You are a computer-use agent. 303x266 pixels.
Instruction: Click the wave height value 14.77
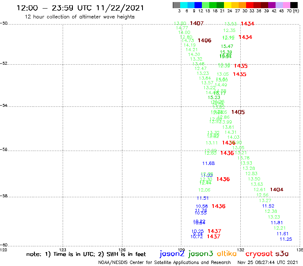[182, 28]
